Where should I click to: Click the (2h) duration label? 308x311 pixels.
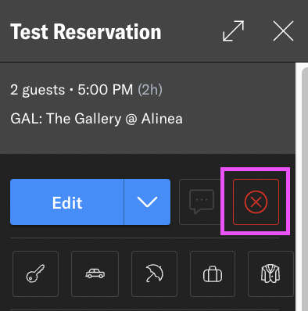(150, 90)
